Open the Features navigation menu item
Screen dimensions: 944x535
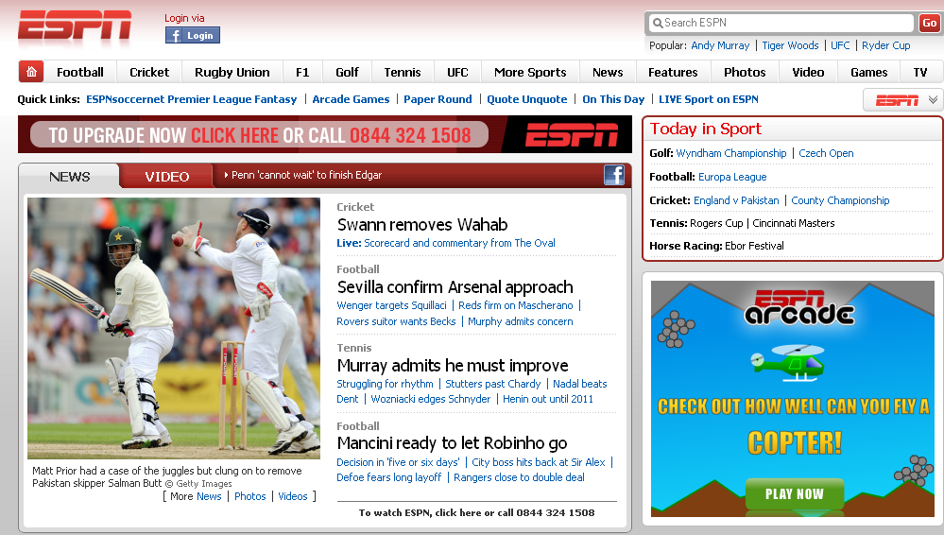pos(673,72)
